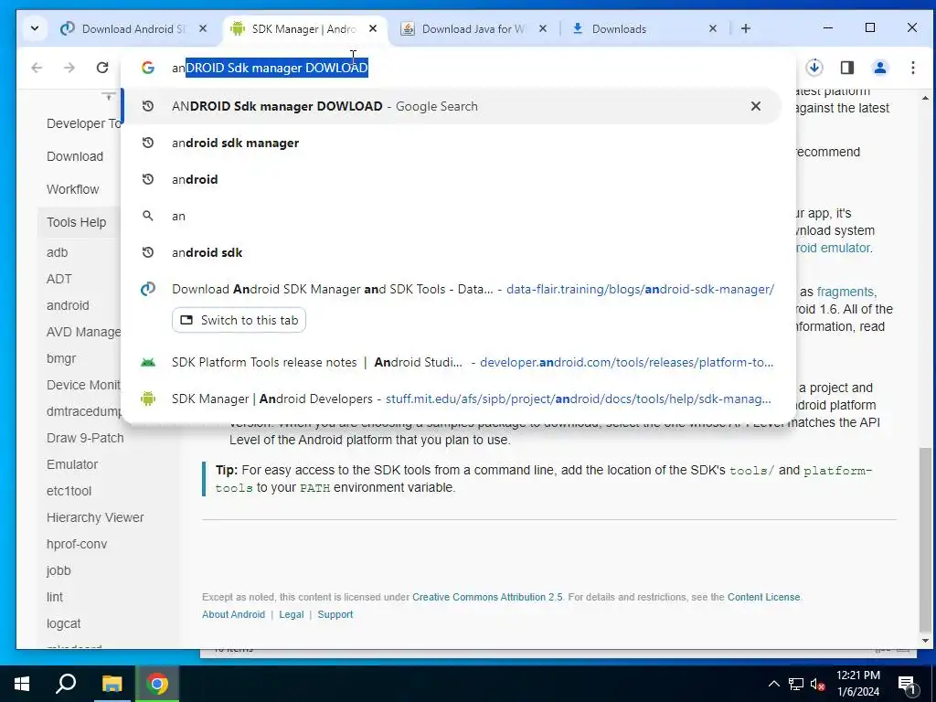Open etc1tool sidebar link
Screen dimensions: 936x702
tap(69, 491)
